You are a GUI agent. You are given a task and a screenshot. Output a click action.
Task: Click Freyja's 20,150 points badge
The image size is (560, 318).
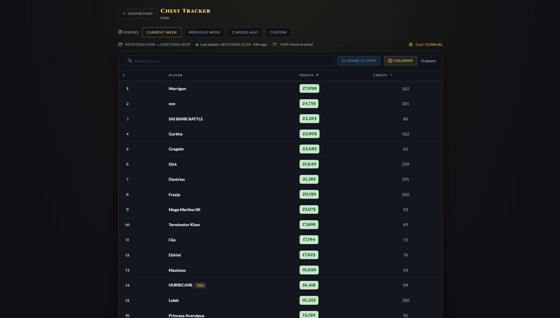[309, 194]
